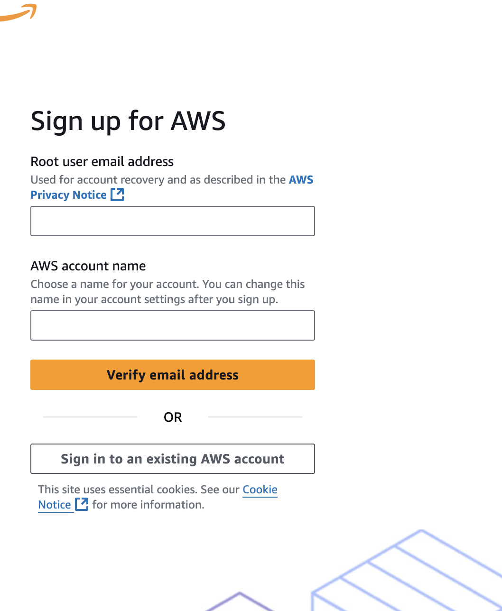
Task: Click the orange Verify email address label text
Action: (x=172, y=375)
